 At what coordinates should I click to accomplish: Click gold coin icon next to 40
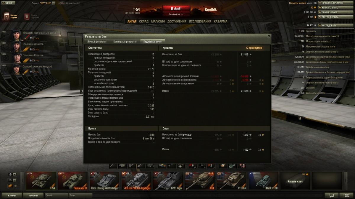coord(315,8)
